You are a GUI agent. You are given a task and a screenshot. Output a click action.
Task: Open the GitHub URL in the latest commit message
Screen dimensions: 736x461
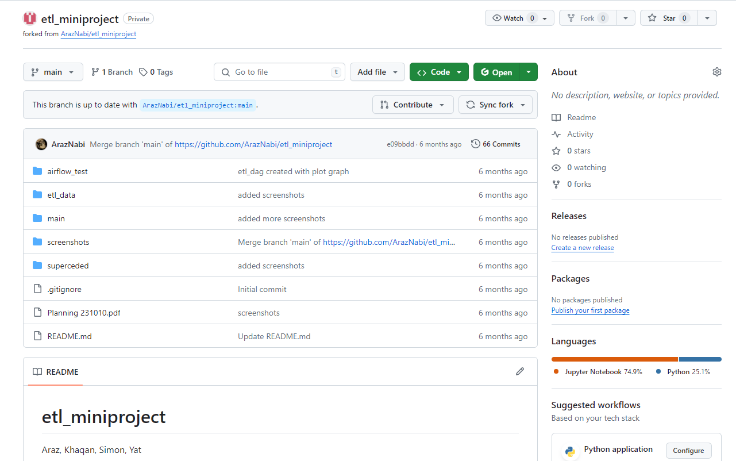tap(253, 144)
